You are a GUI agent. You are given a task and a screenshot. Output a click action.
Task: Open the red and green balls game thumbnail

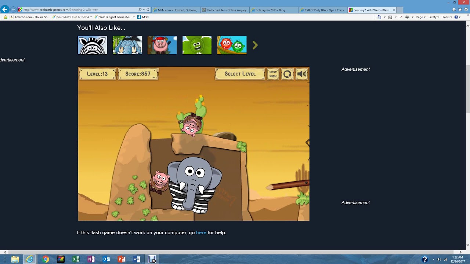[x=232, y=45]
